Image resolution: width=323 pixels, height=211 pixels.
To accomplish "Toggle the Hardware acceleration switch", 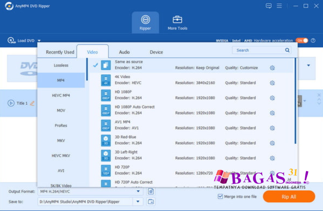I will [302, 41].
